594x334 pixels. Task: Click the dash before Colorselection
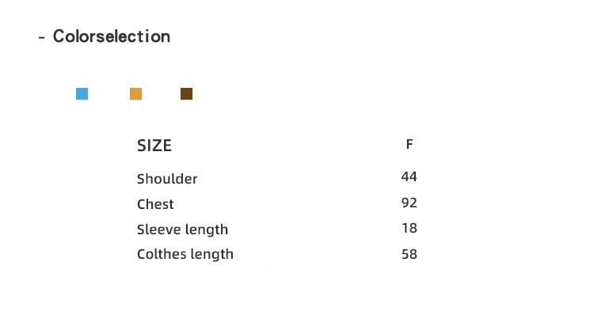pos(41,37)
